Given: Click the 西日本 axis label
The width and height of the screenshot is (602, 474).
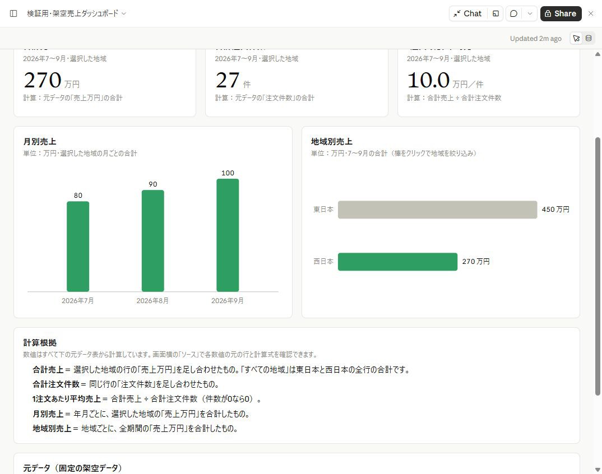Looking at the screenshot, I should click(x=323, y=261).
